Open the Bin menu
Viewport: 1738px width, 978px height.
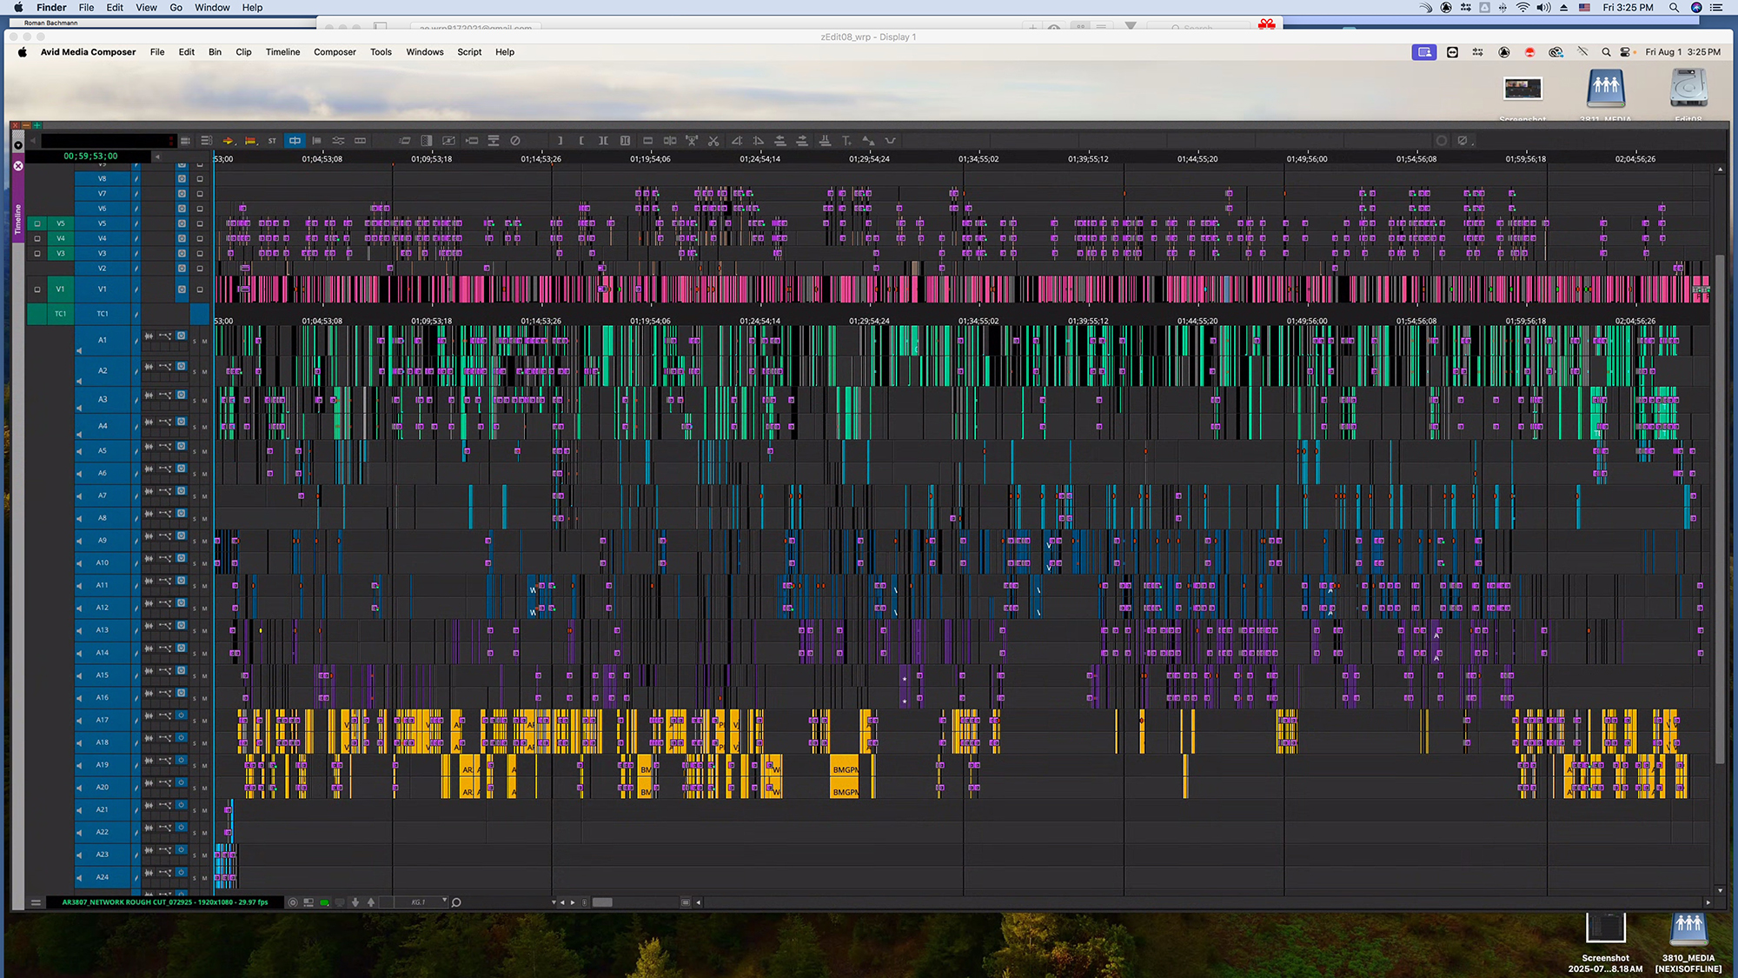click(x=215, y=52)
